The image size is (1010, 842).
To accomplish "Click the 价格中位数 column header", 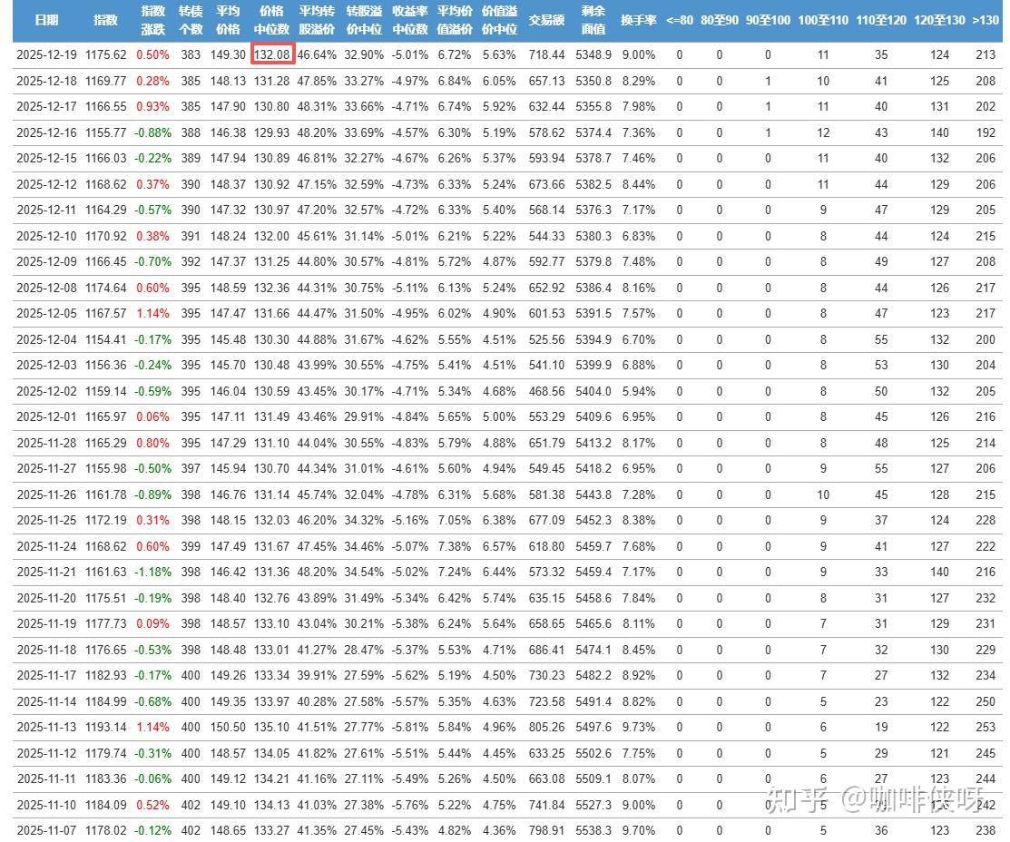I will click(271, 20).
